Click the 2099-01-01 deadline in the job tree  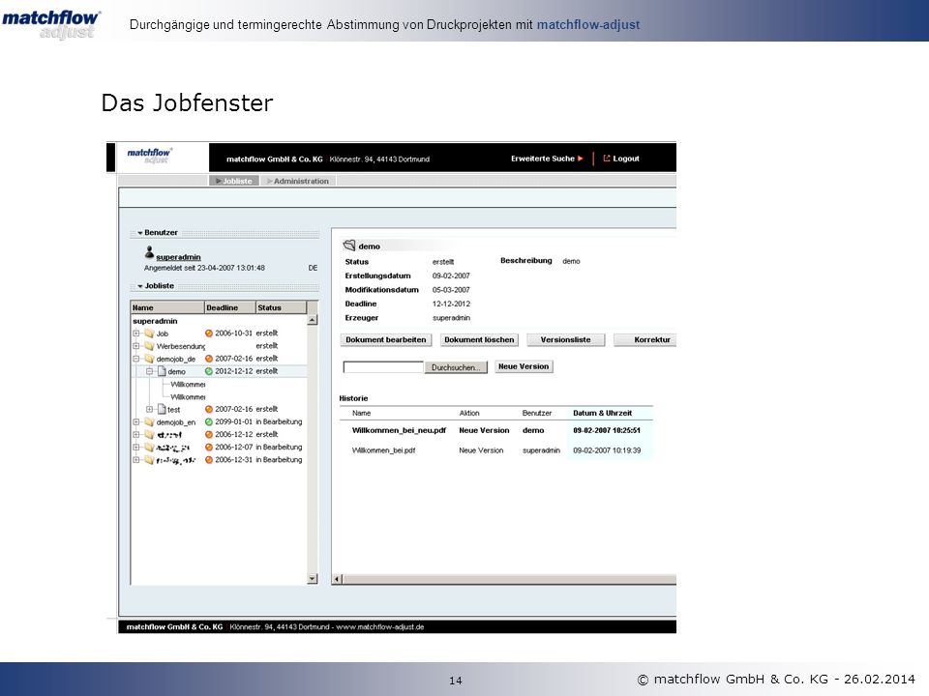point(233,422)
